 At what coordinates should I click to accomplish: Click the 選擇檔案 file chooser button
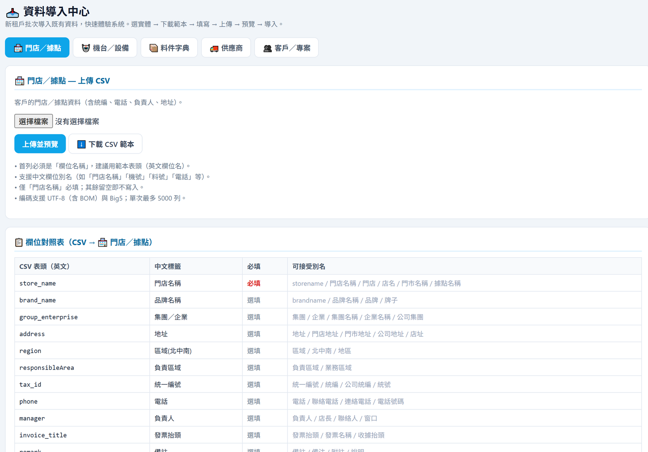click(34, 121)
